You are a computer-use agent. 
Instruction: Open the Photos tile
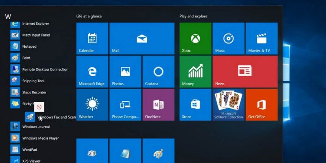click(x=125, y=72)
